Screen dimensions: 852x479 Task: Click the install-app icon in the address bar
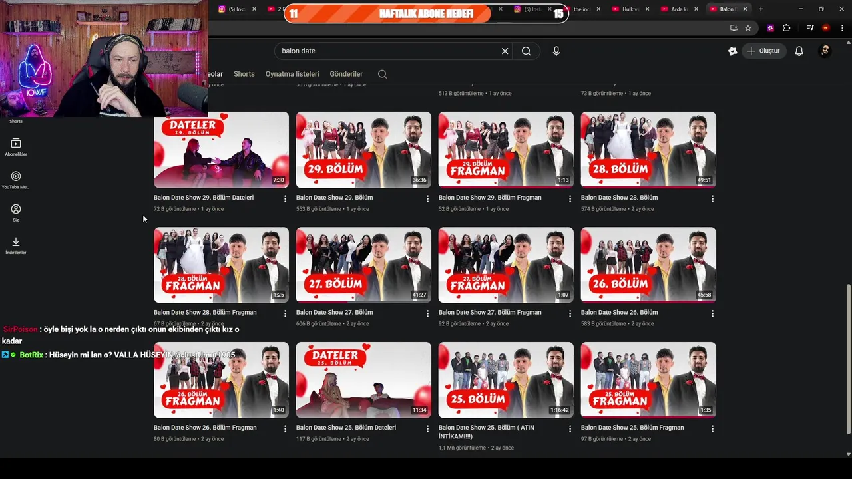point(734,28)
